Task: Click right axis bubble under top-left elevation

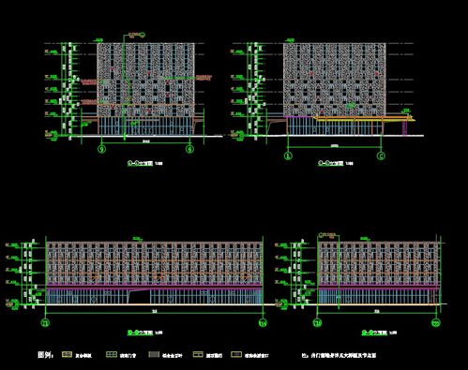Action: pyautogui.click(x=189, y=149)
